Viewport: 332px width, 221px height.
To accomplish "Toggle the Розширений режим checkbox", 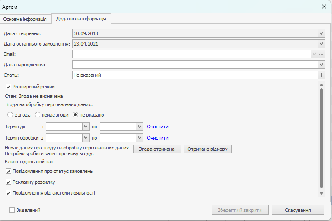I will tap(9, 87).
